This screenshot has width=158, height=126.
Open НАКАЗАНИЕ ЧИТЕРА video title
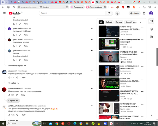(129, 92)
